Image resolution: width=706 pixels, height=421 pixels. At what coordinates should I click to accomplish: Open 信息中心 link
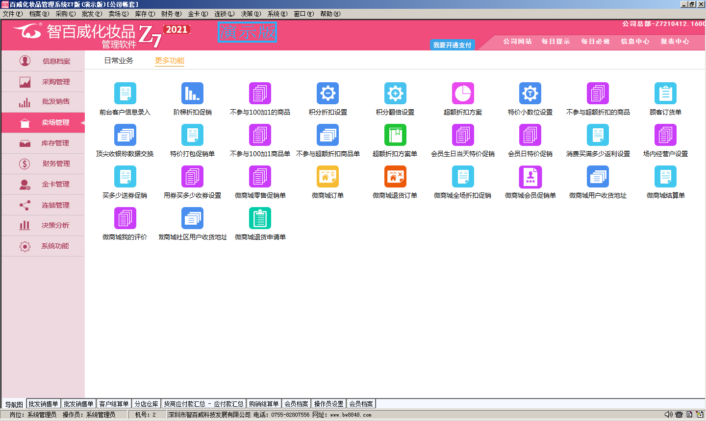point(635,42)
